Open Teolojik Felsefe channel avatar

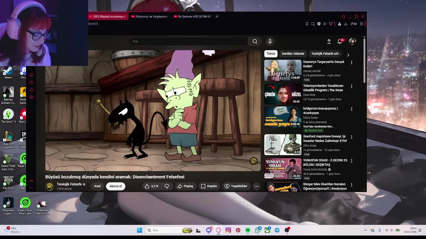click(50, 186)
